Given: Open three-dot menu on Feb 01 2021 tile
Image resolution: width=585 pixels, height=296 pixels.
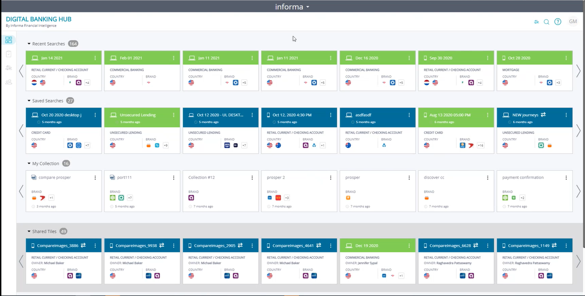Looking at the screenshot, I should pyautogui.click(x=174, y=58).
